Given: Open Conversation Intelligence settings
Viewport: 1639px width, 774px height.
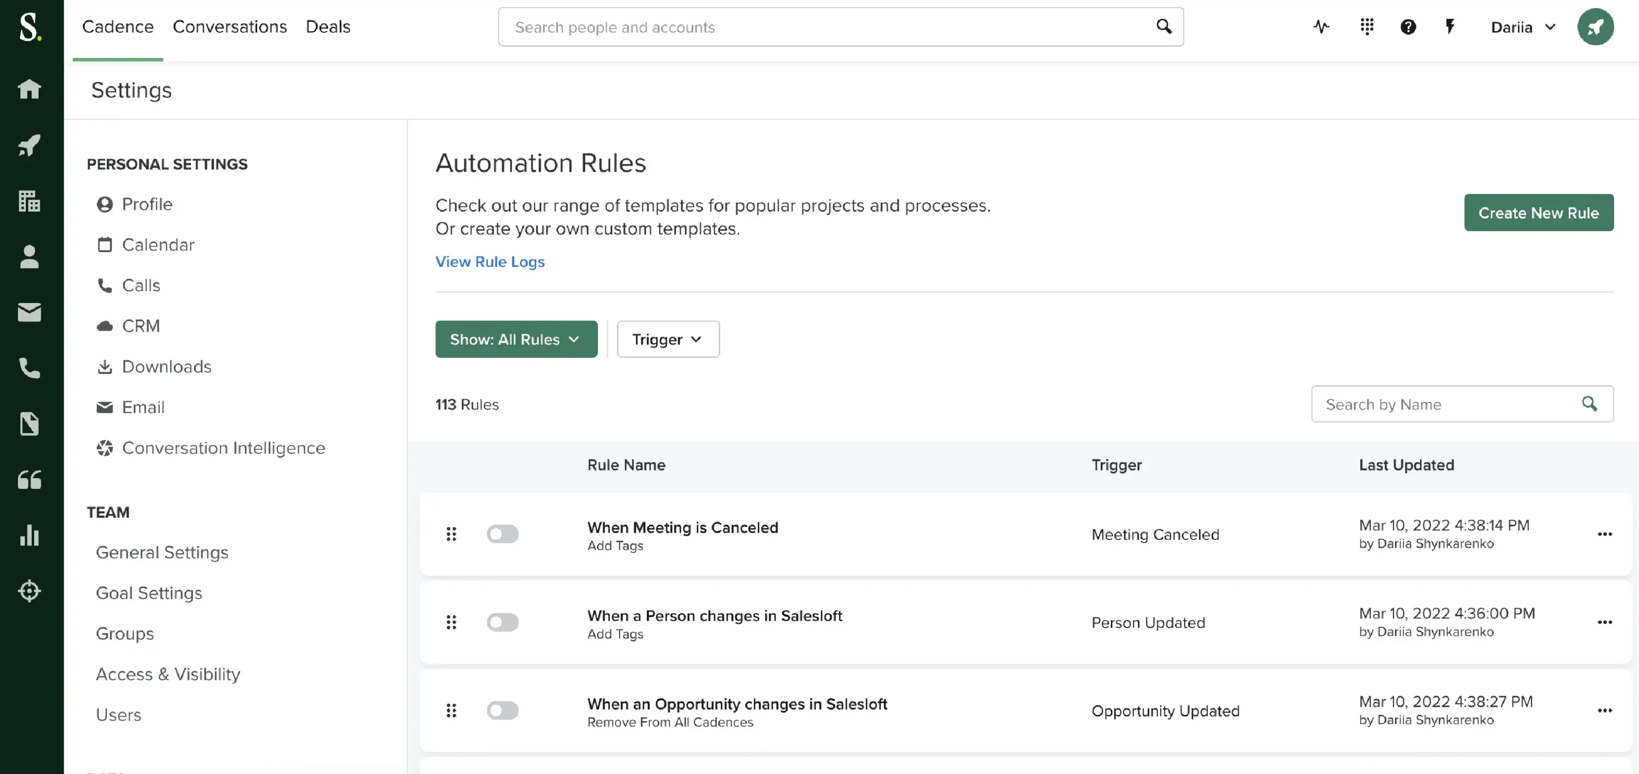Looking at the screenshot, I should [x=210, y=449].
